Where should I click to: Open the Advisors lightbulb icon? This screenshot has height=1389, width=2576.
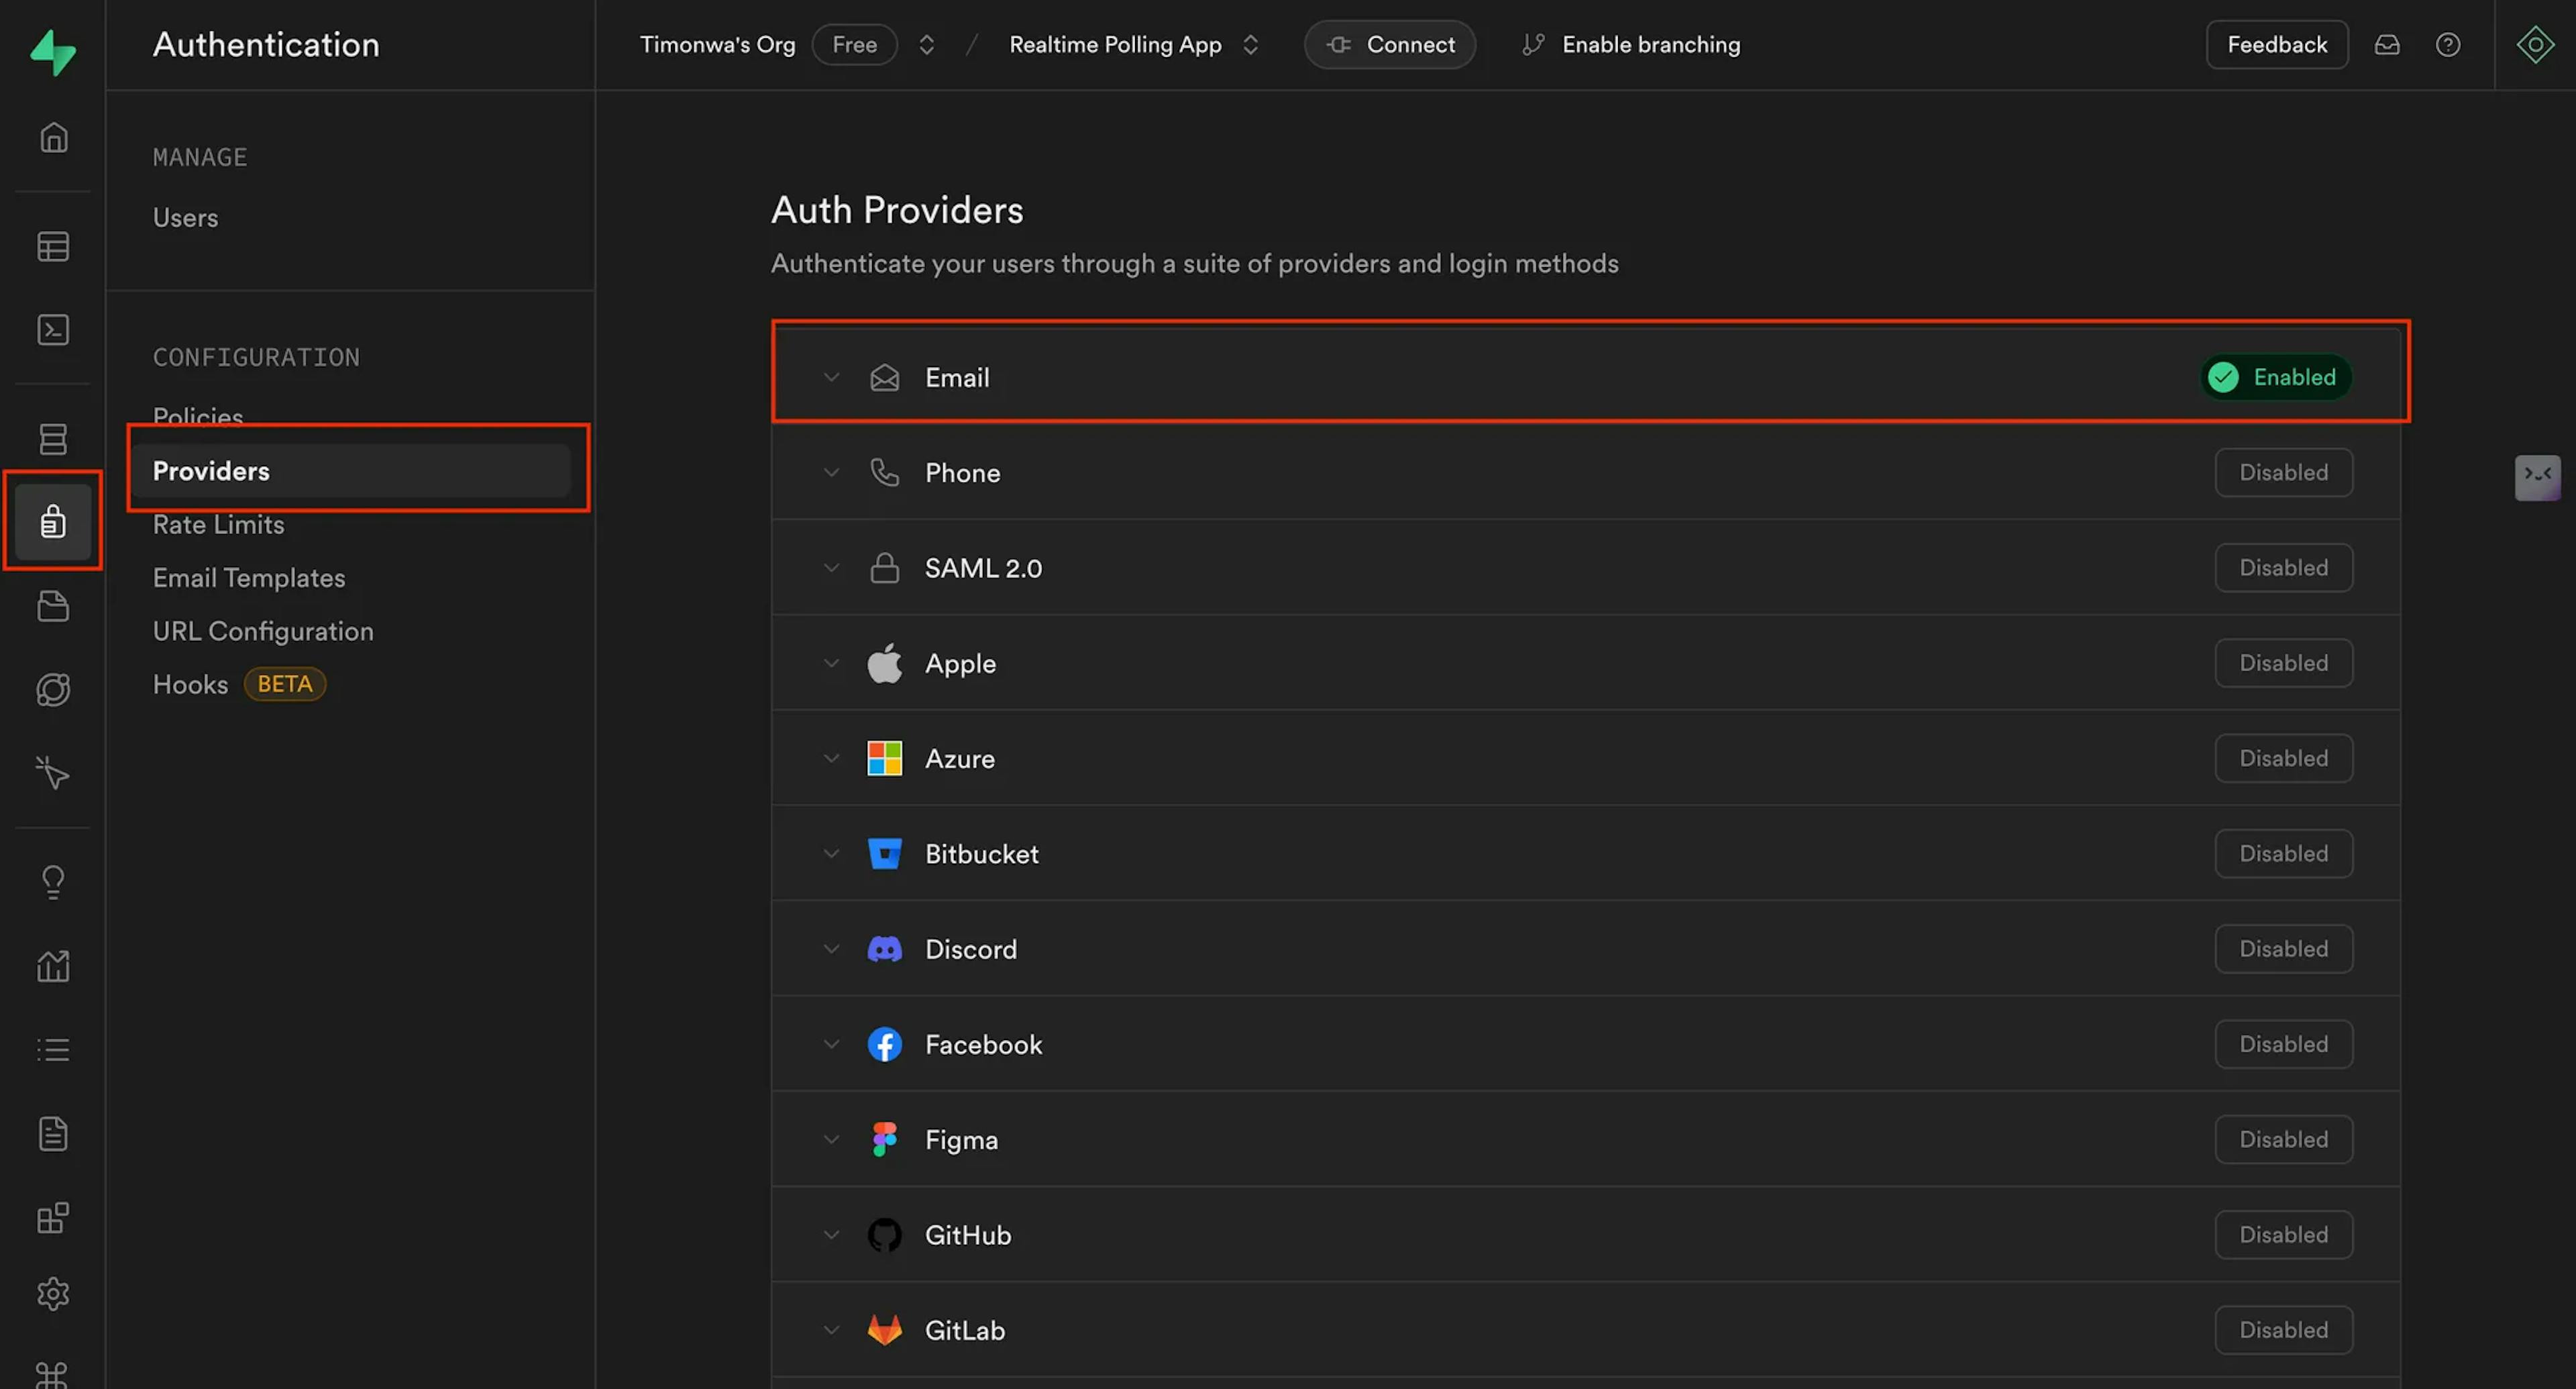53,882
